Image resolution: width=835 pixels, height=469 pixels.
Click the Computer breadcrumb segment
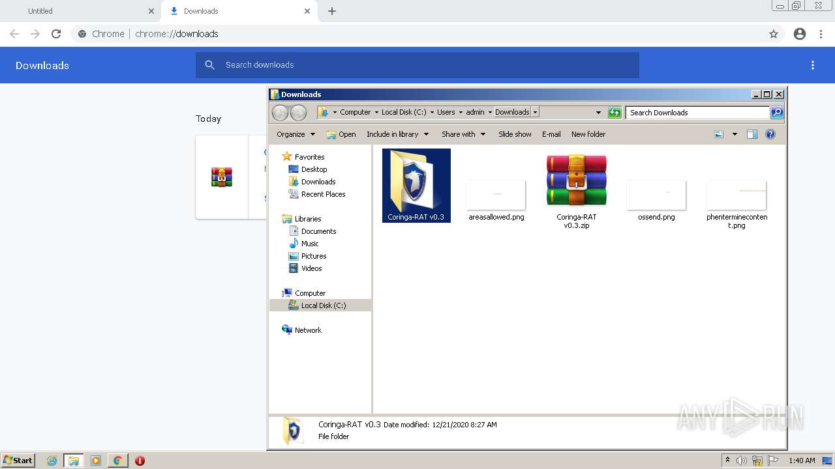pyautogui.click(x=355, y=112)
